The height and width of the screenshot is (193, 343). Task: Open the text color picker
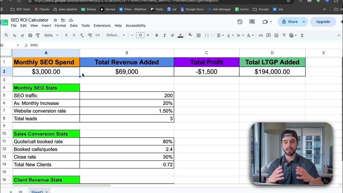(180, 35)
